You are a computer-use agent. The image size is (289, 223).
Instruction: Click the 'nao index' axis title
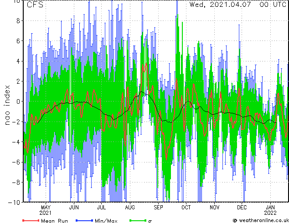pos(7,105)
